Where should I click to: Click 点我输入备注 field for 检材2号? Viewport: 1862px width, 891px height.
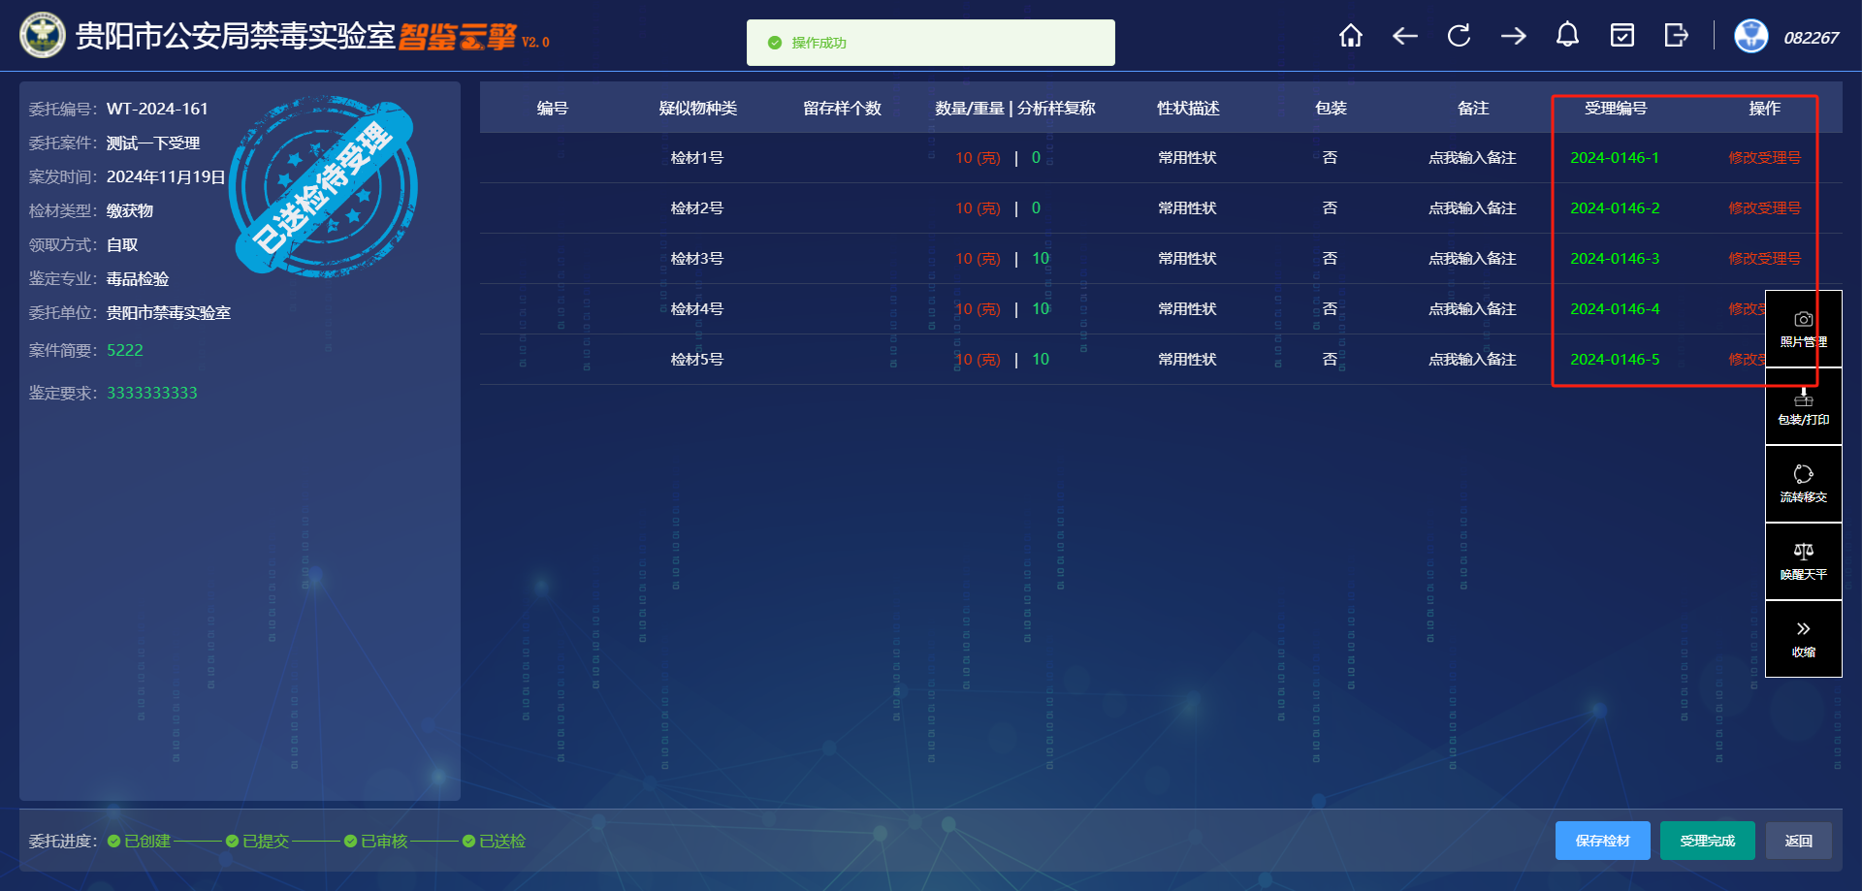[x=1471, y=208]
